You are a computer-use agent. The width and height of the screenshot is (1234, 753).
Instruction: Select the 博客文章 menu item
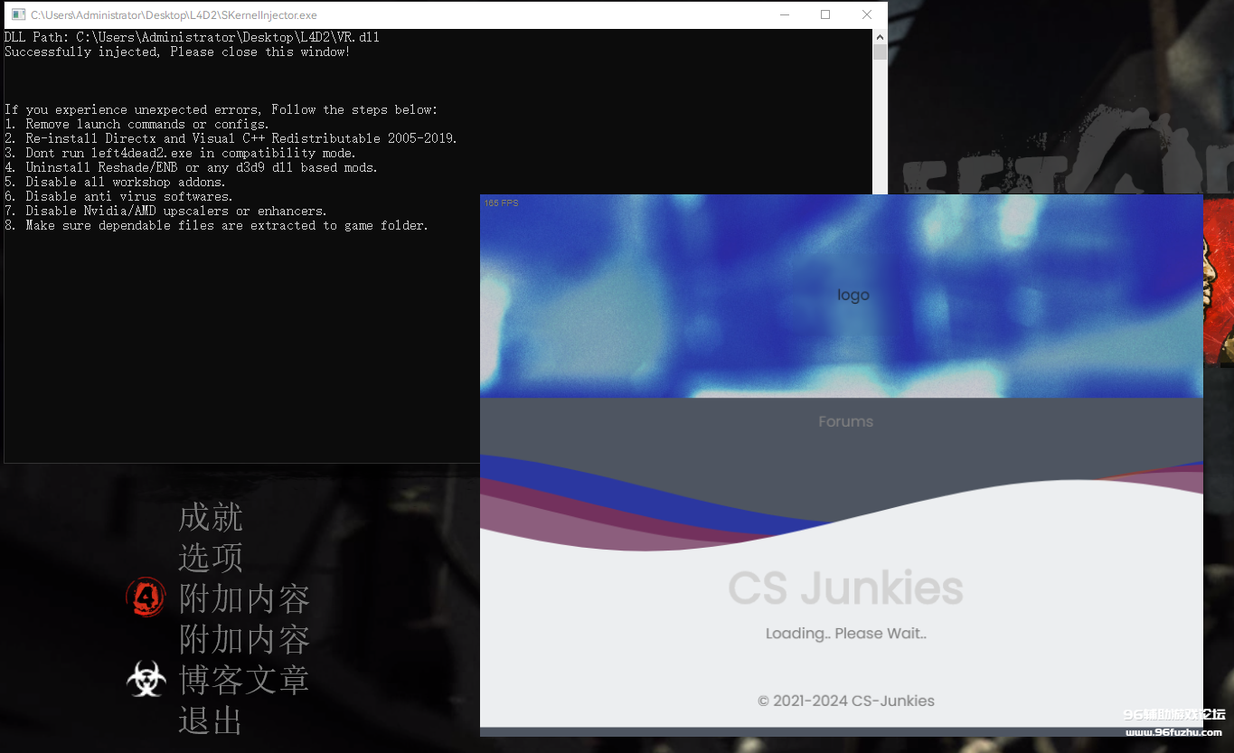243,679
